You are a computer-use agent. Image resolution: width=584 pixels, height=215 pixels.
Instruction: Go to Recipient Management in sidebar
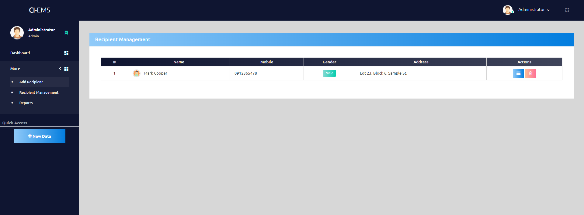click(40, 92)
